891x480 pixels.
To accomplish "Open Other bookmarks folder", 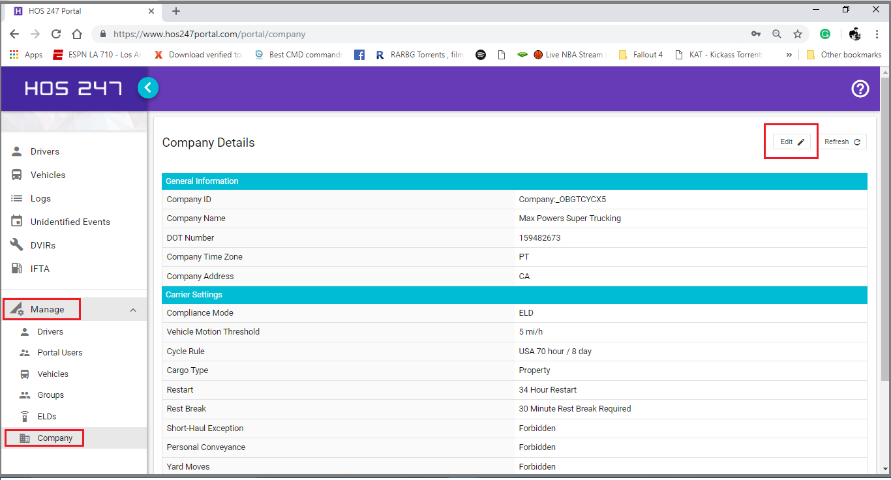I will [x=844, y=55].
